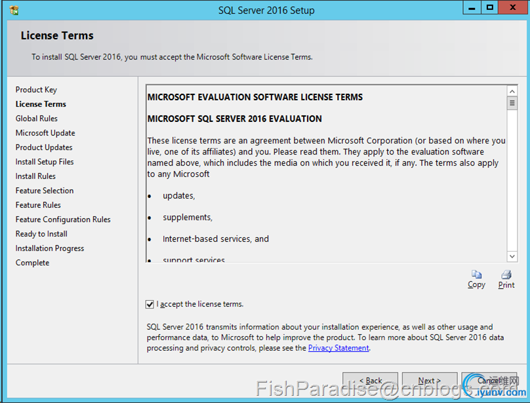The image size is (530, 403).
Task: Click the Next button
Action: [x=429, y=381]
